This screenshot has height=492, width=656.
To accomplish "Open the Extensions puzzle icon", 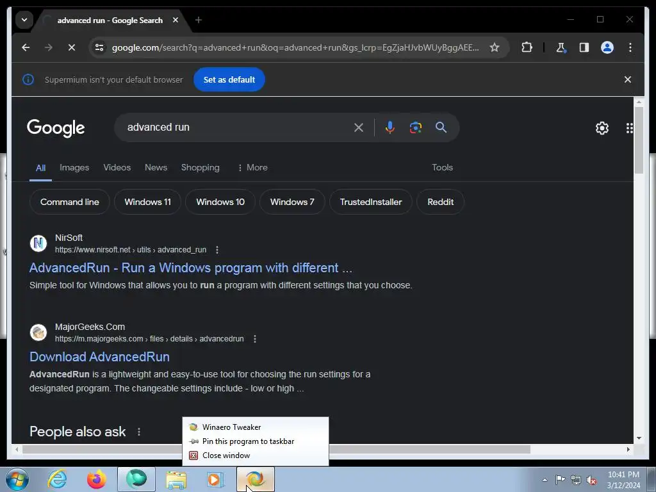I will pyautogui.click(x=527, y=47).
